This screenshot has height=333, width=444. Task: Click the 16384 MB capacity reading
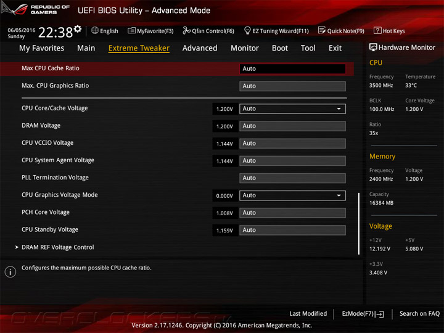[x=381, y=203]
